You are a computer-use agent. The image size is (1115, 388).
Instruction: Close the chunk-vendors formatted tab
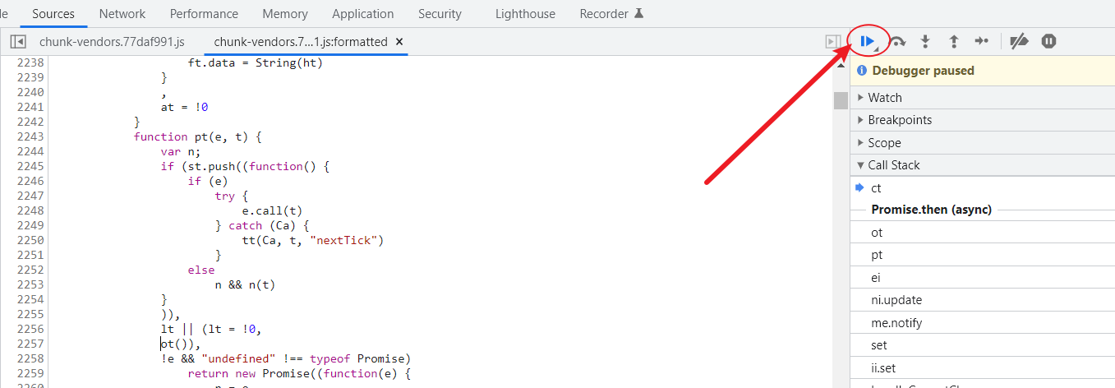399,41
